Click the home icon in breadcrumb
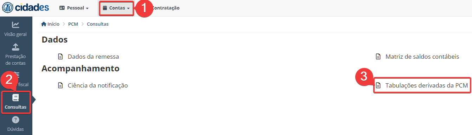 [x=44, y=24]
